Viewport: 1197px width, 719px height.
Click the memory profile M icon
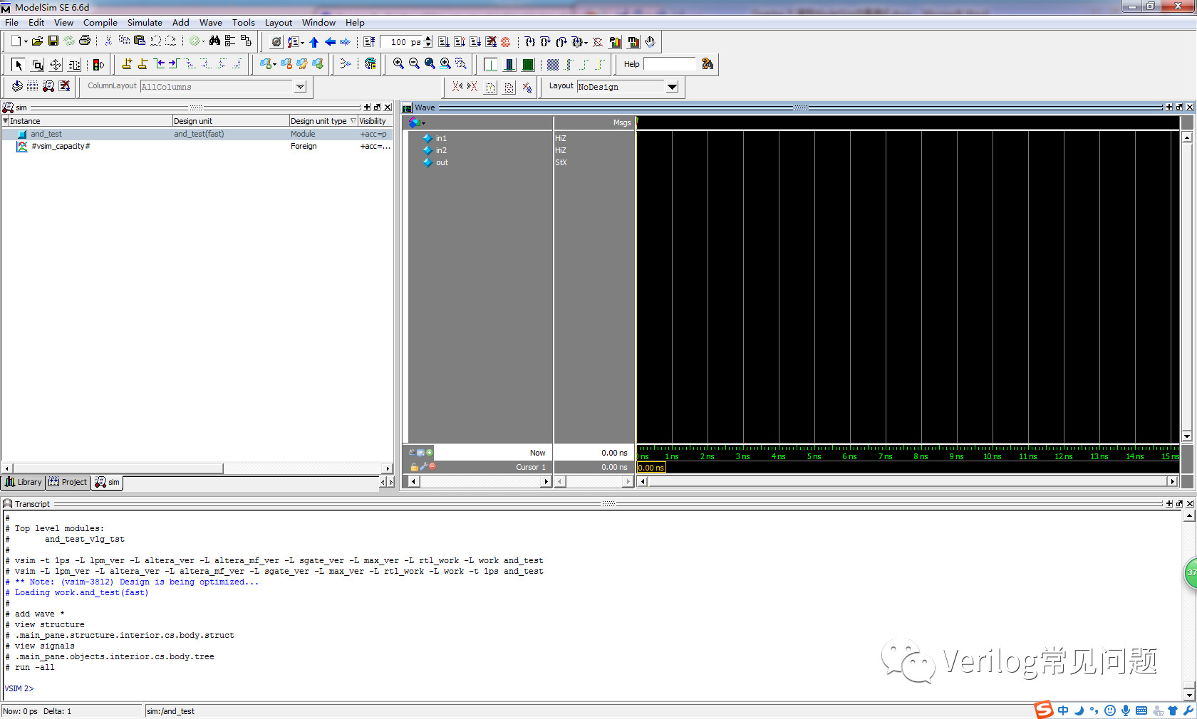click(x=633, y=42)
